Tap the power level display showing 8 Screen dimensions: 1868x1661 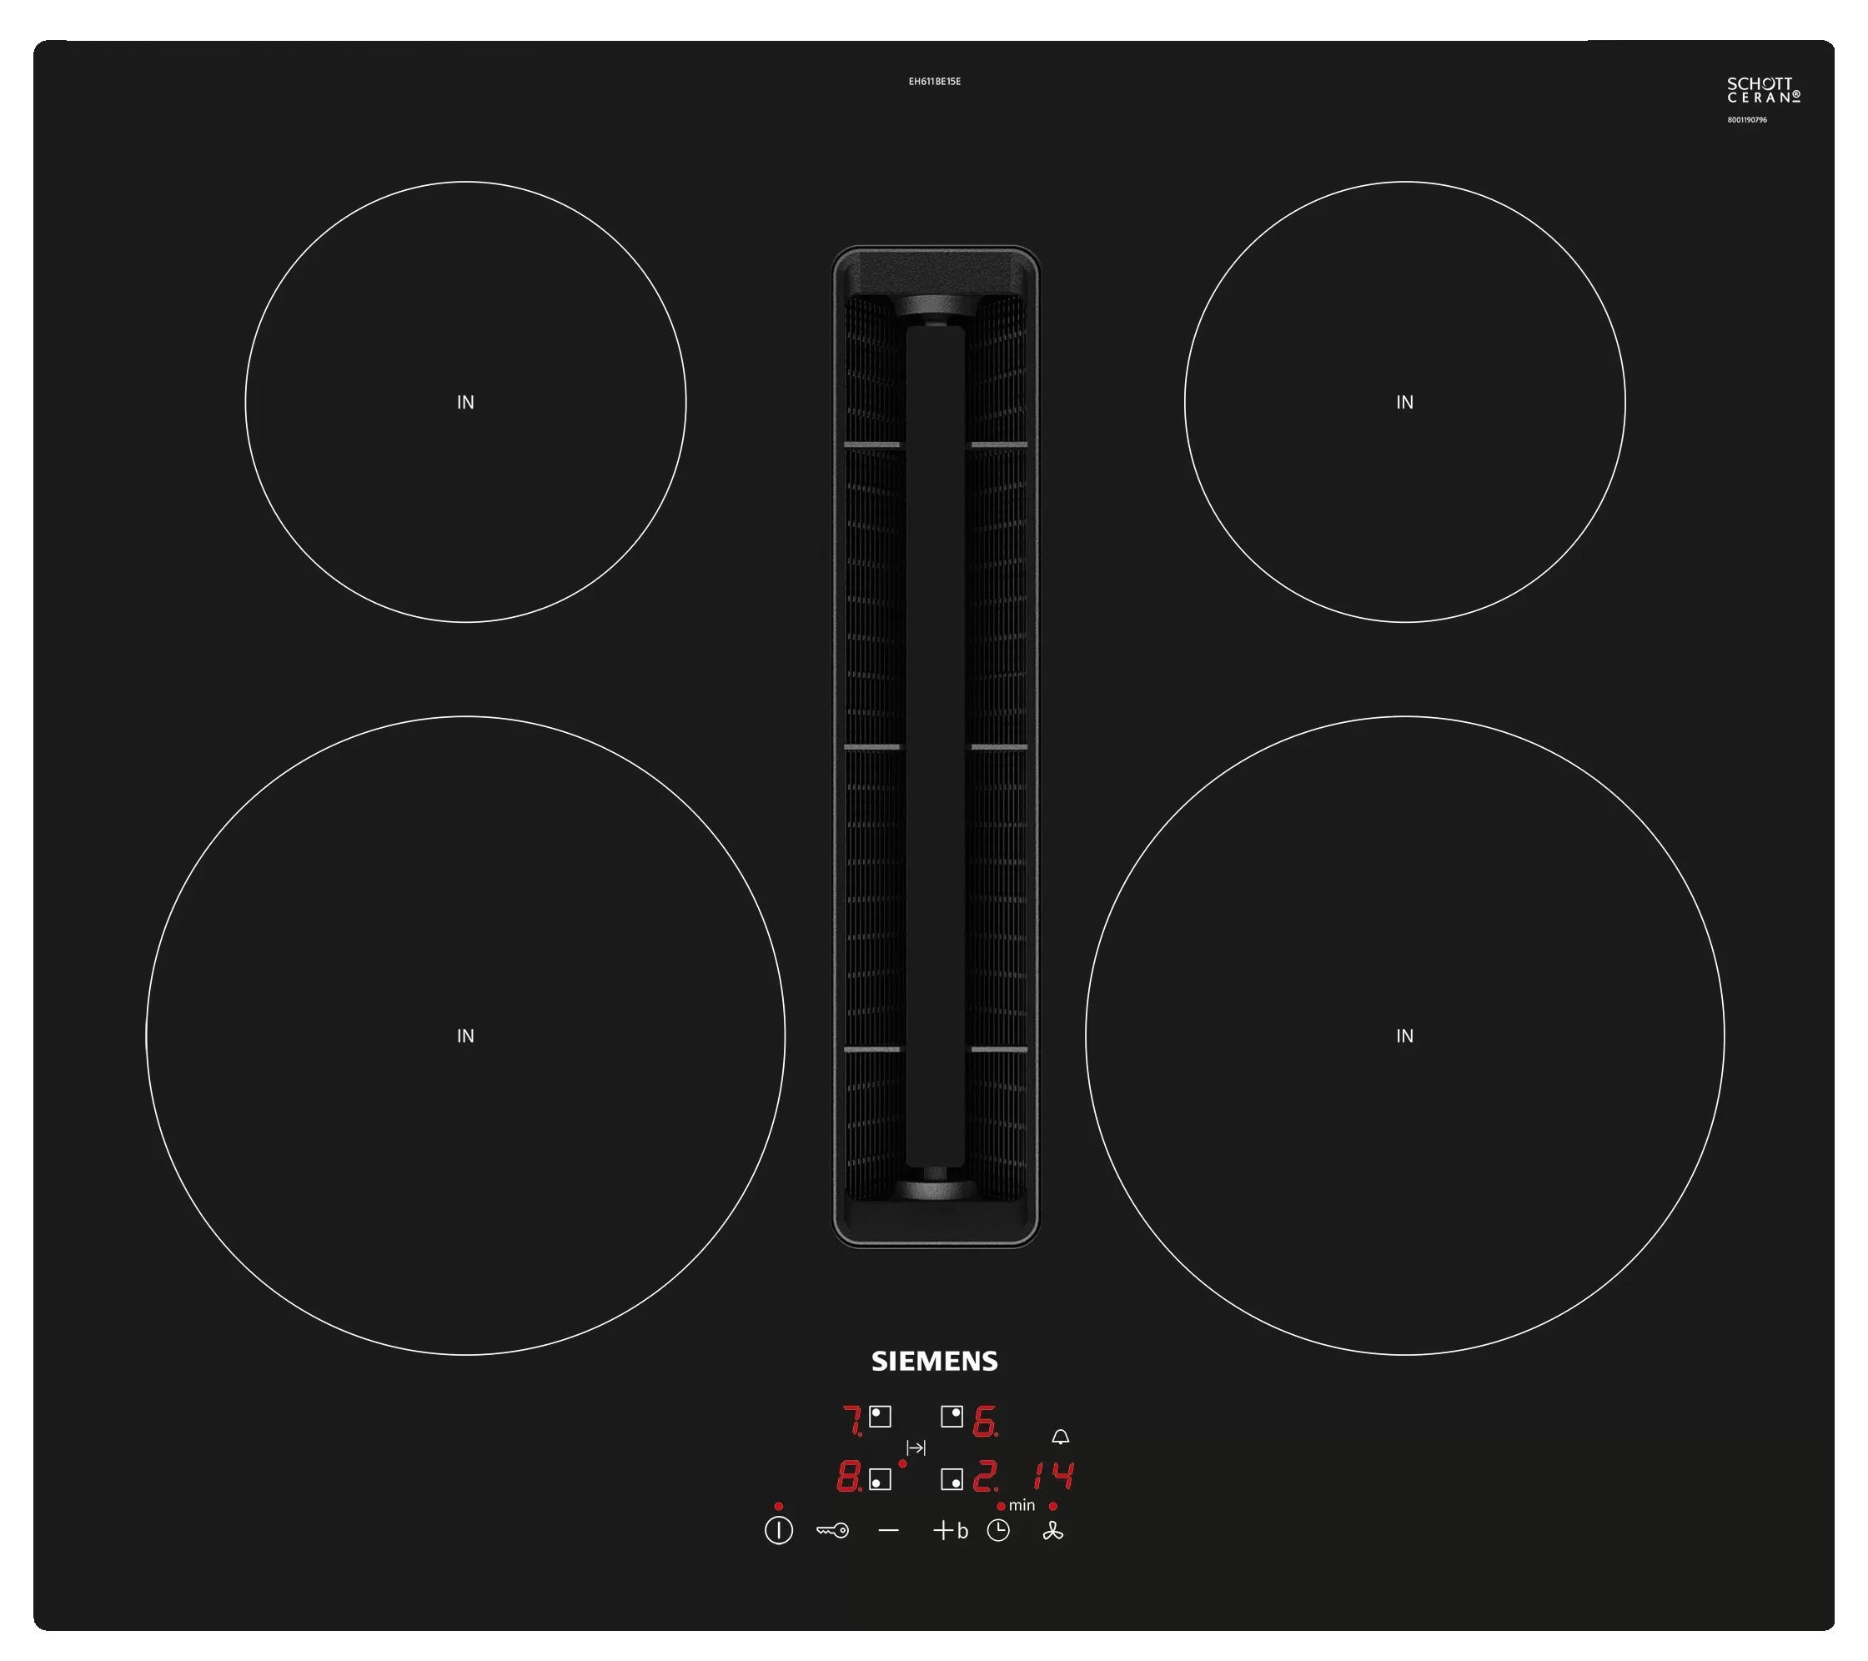(x=848, y=1478)
